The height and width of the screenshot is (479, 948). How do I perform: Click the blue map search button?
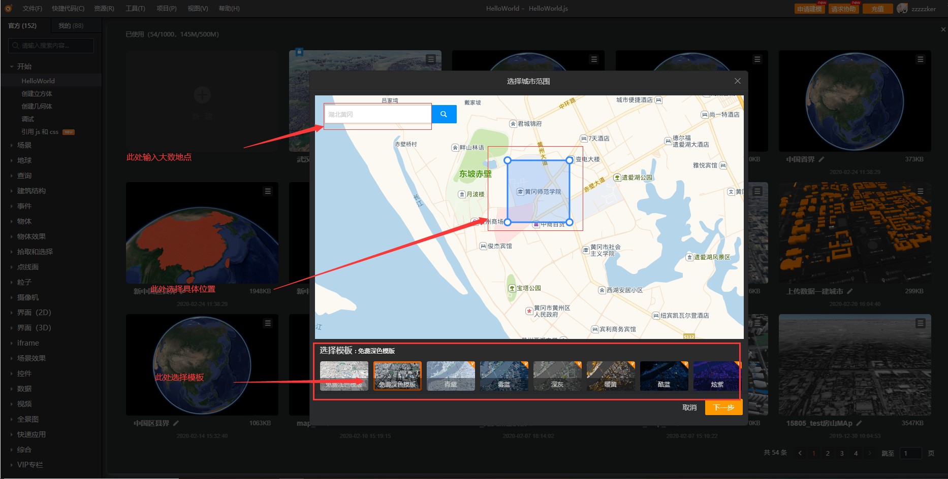pos(444,114)
